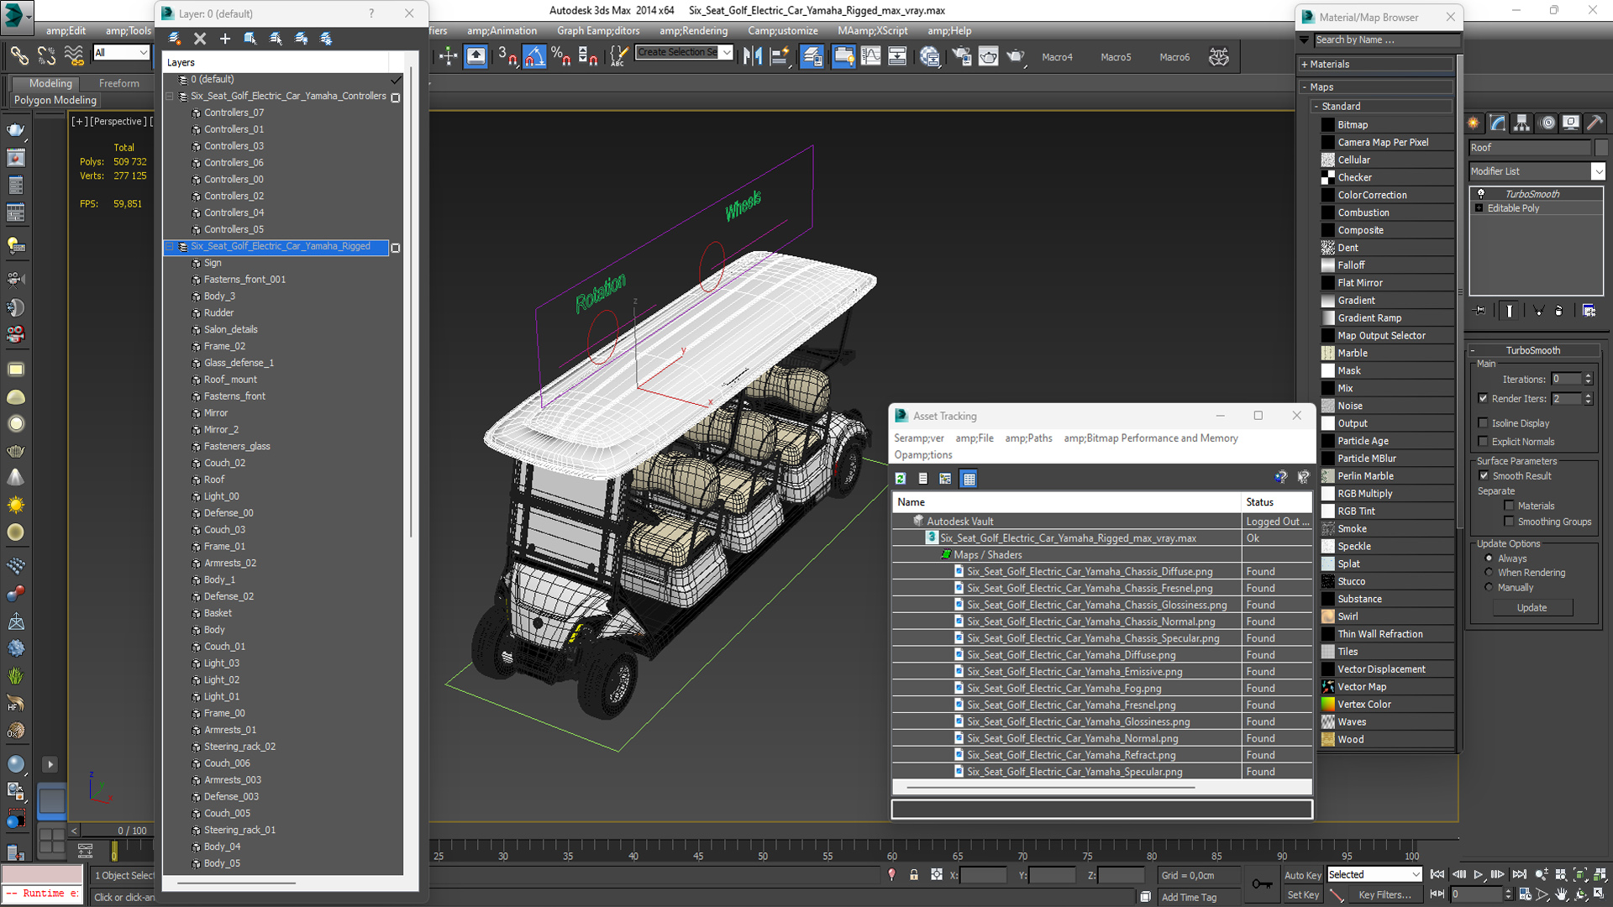Click the Auto Key button
1613x907 pixels.
click(1303, 875)
